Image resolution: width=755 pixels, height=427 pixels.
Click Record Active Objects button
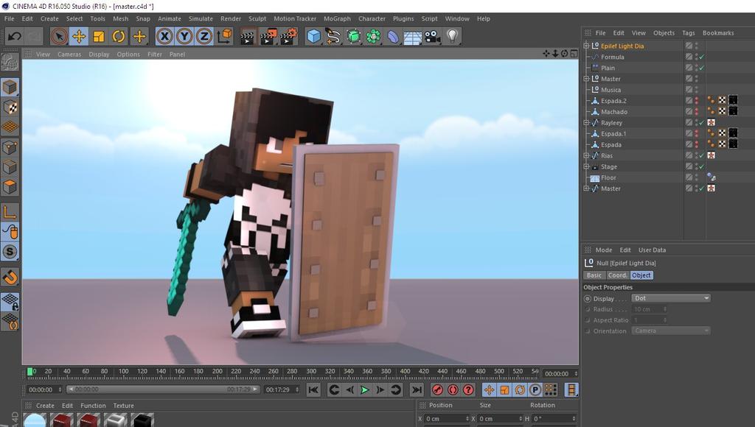438,390
